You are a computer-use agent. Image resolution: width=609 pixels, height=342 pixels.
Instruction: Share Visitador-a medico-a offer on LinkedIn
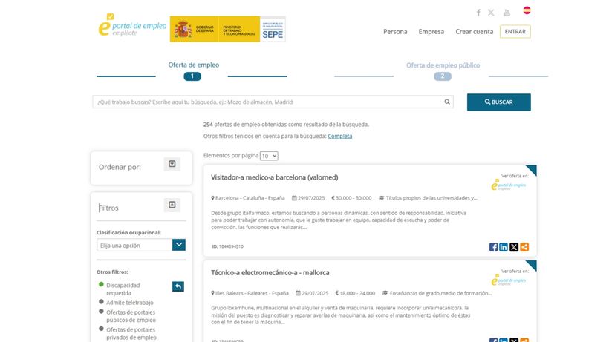click(x=504, y=247)
